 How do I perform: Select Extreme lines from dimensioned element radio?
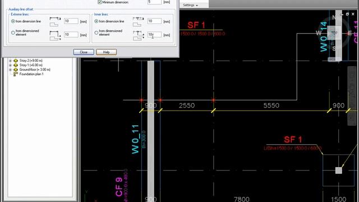click(x=13, y=33)
